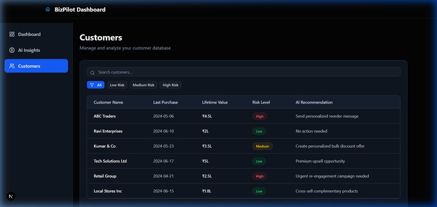Select the Tech Solutions Ltd customer name
The height and width of the screenshot is (207, 437).
(x=110, y=161)
